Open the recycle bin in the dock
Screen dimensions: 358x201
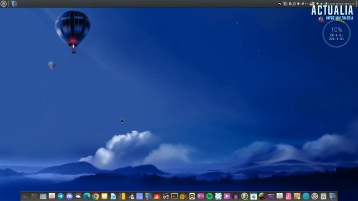click(323, 196)
